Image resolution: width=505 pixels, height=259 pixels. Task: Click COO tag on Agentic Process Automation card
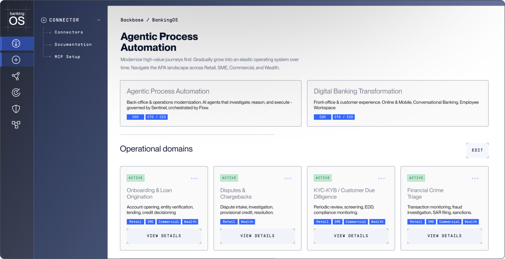[135, 117]
